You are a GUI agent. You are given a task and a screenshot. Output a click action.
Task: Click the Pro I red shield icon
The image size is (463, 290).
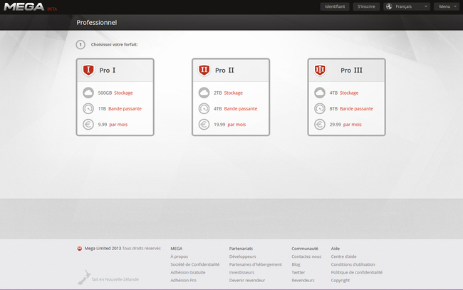[x=88, y=70]
